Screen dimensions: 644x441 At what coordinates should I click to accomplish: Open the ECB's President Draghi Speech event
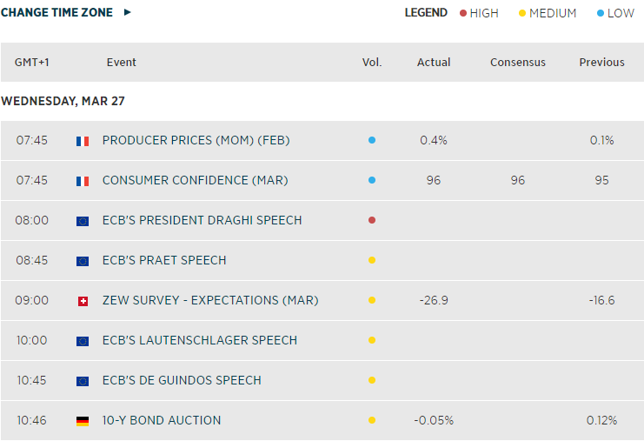(x=202, y=221)
